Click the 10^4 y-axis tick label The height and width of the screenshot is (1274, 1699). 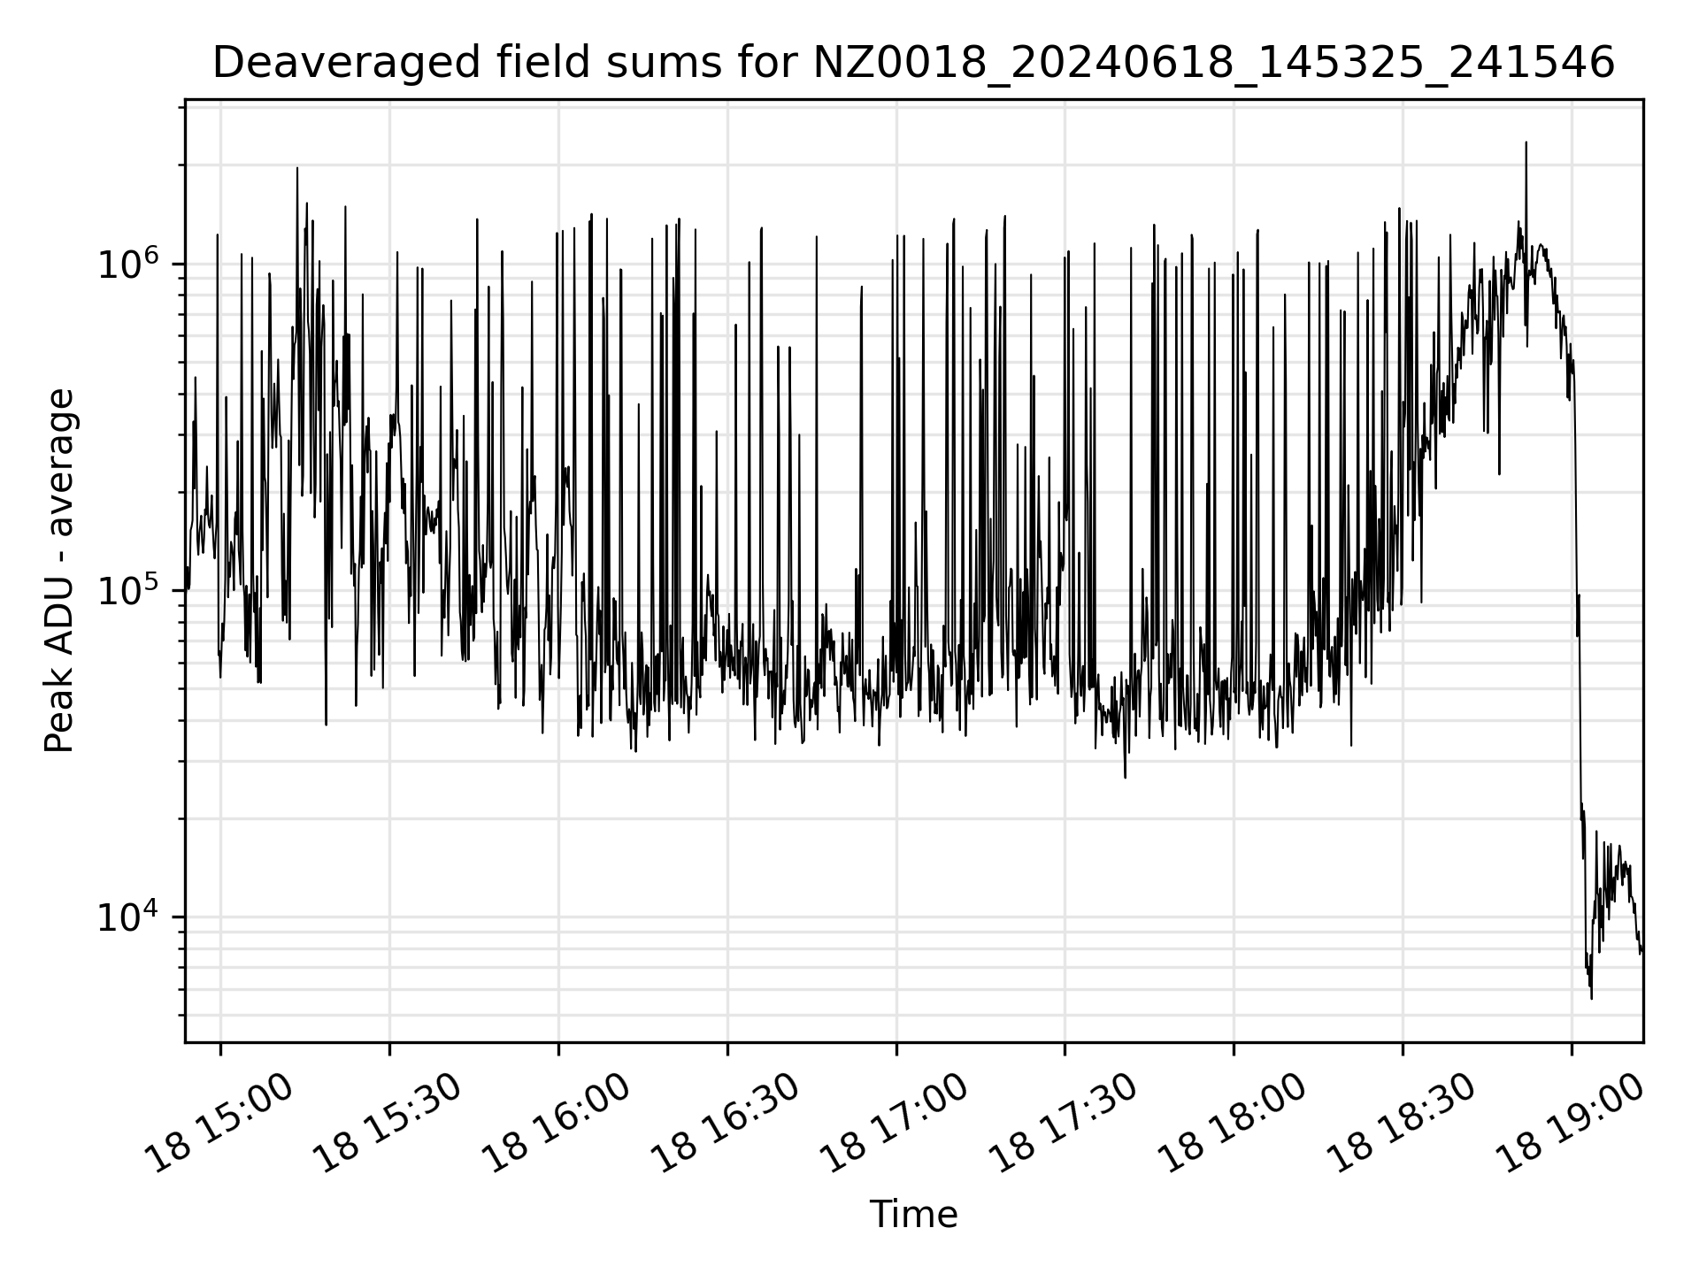[x=129, y=917]
